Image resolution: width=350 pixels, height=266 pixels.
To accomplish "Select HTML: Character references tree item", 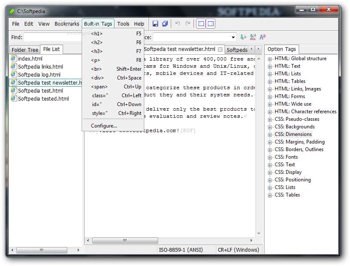I will [305, 112].
